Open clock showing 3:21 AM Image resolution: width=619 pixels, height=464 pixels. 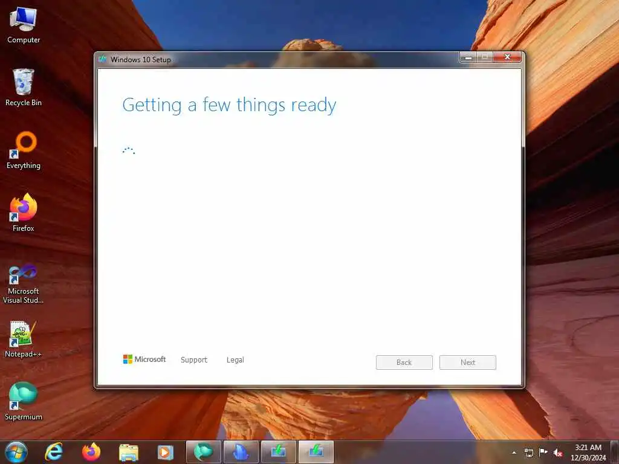click(588, 453)
